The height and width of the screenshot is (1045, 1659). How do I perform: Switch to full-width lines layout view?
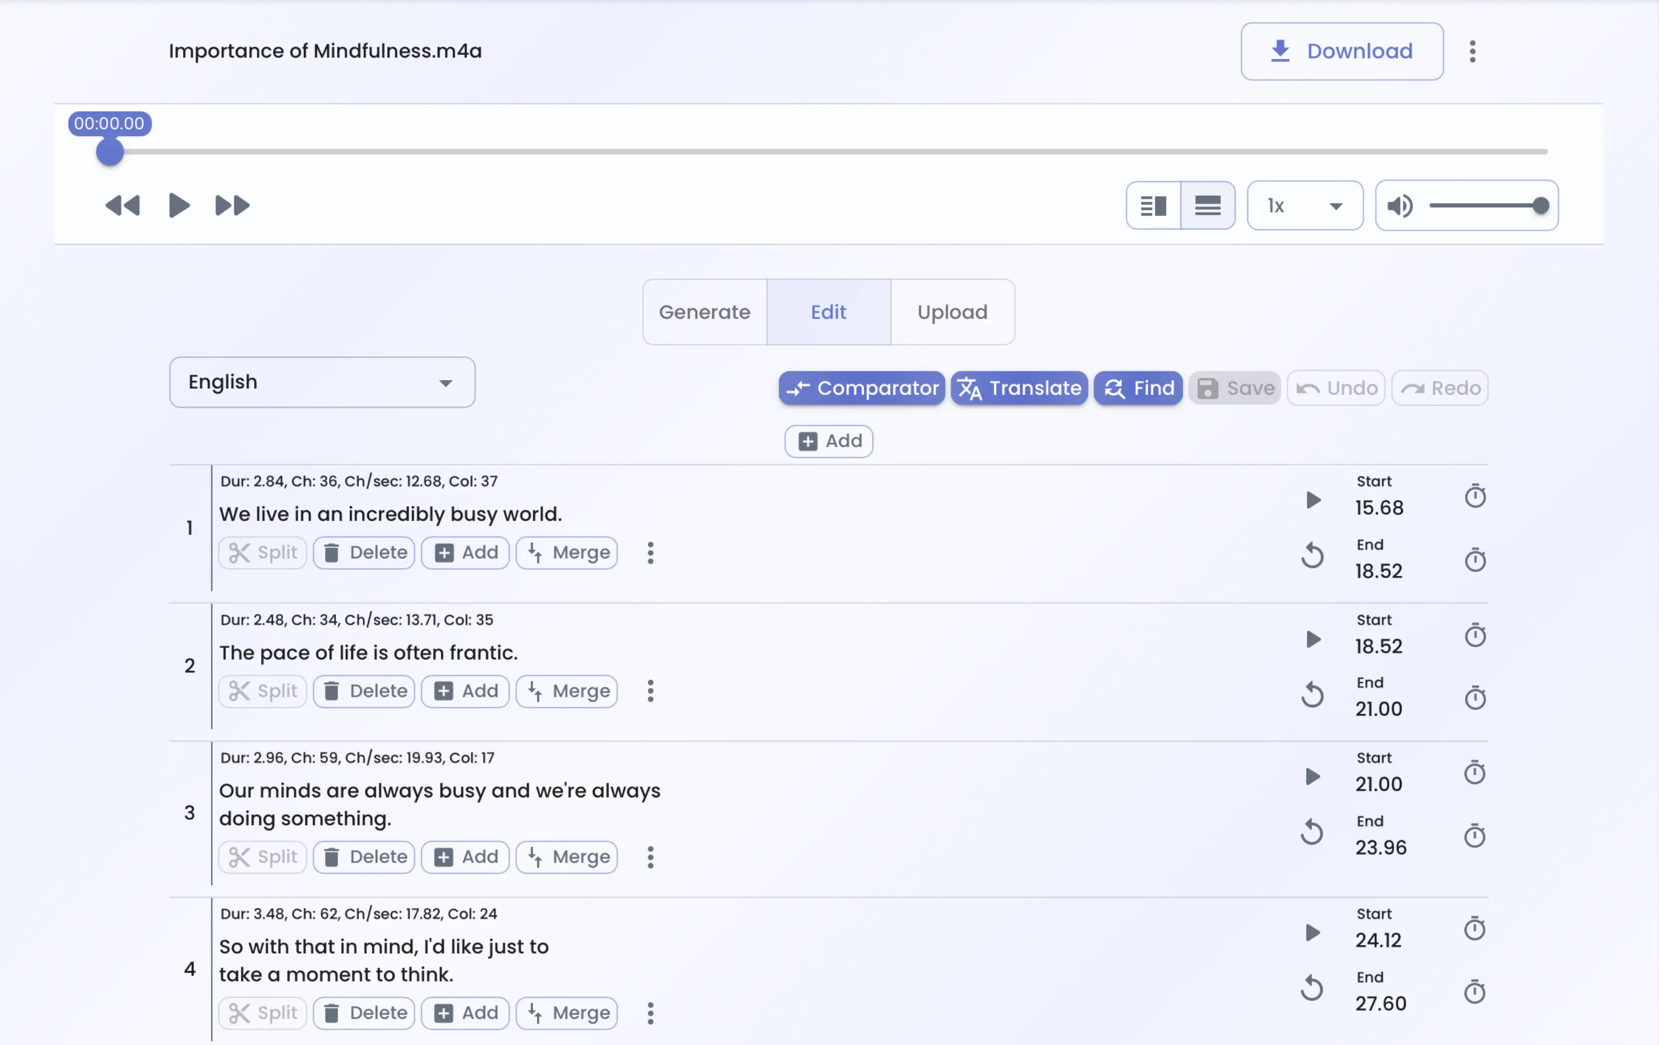pos(1207,205)
